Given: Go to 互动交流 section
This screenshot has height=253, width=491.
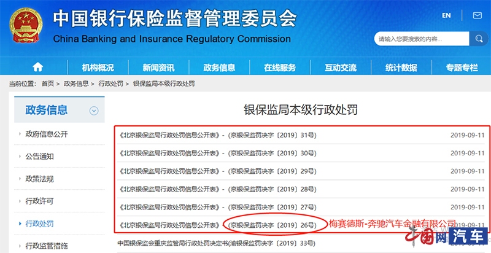Looking at the screenshot, I should [x=341, y=68].
